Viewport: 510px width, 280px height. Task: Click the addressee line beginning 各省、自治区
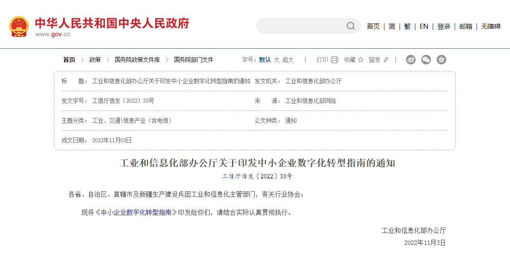coord(187,195)
